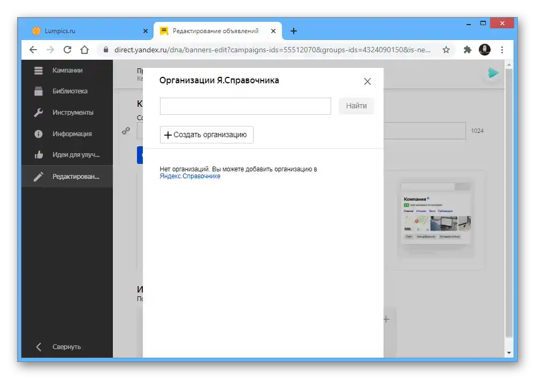Viewport: 535px width, 379px height.
Task: Click the plus icon behind dialog
Action: [387, 319]
